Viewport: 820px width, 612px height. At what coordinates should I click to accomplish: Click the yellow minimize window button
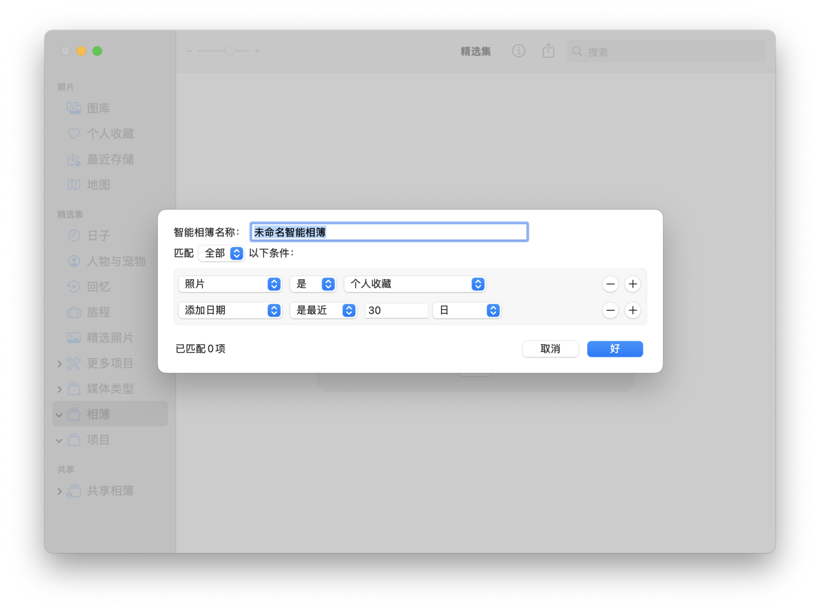(81, 51)
